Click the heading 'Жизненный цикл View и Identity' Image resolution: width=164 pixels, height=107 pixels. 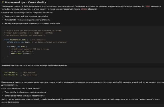click(25, 2)
